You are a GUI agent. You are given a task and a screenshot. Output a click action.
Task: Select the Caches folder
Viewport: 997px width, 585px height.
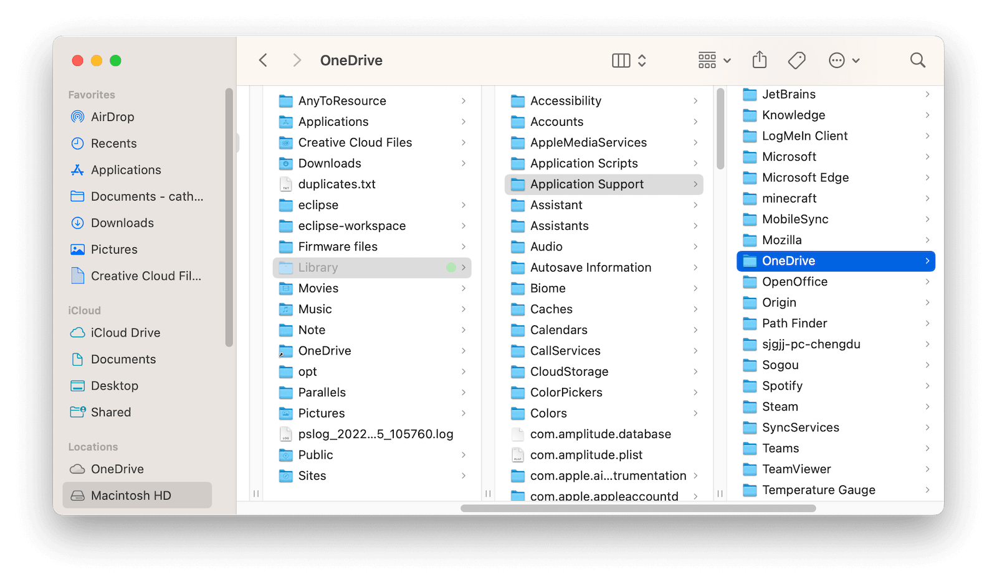pyautogui.click(x=604, y=310)
